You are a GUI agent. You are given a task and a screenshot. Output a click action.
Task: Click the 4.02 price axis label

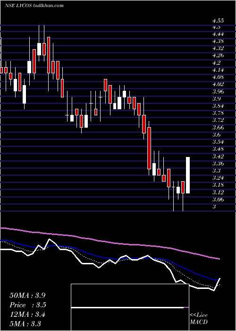point(218,84)
